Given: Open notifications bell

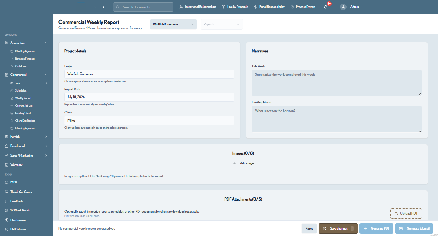Looking at the screenshot, I should 326,7.
